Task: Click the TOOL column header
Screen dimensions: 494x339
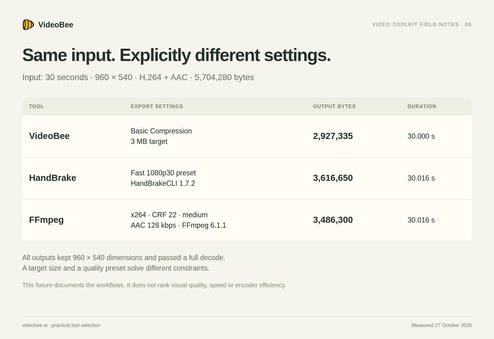Action: pyautogui.click(x=36, y=106)
